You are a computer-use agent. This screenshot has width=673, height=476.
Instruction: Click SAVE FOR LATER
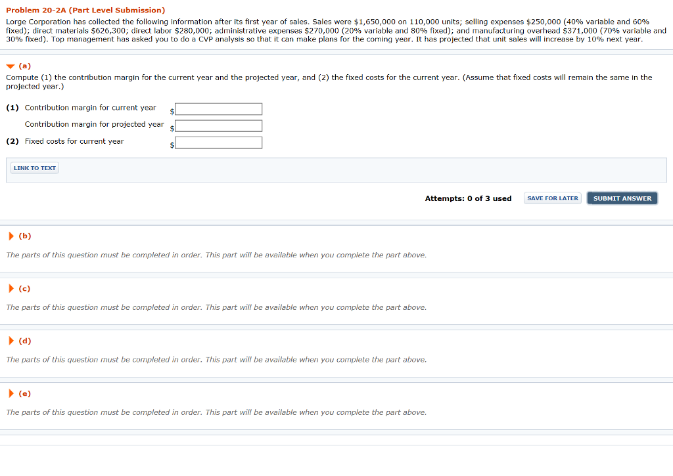coord(552,198)
